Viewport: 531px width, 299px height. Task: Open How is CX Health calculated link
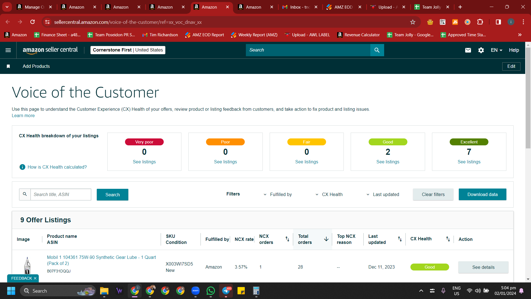click(x=57, y=167)
